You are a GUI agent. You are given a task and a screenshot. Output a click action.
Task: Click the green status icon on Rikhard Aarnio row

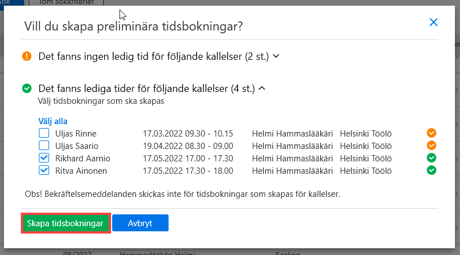pyautogui.click(x=431, y=158)
